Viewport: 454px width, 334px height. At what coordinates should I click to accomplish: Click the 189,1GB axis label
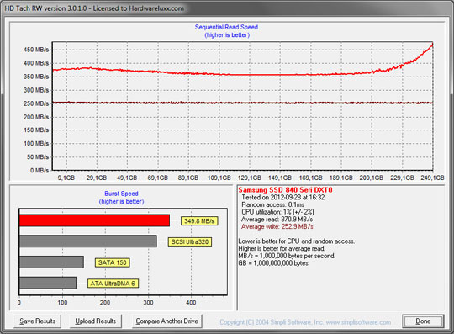pos(340,178)
